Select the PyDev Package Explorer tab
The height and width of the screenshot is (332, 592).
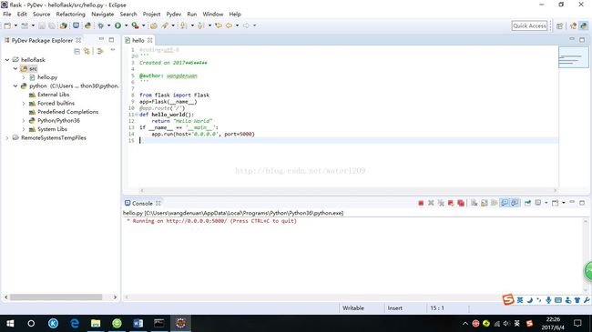click(42, 40)
